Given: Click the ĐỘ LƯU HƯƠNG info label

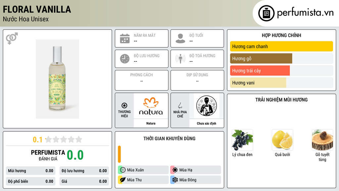Looking at the screenshot, I should click(x=147, y=56).
